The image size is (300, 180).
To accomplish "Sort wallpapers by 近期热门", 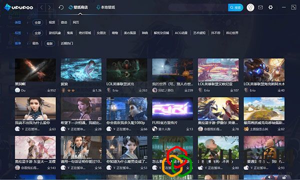I will pyautogui.click(x=67, y=43).
